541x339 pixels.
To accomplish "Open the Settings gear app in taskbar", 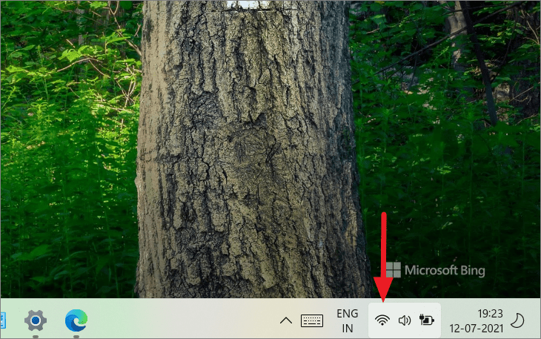I will (x=36, y=320).
